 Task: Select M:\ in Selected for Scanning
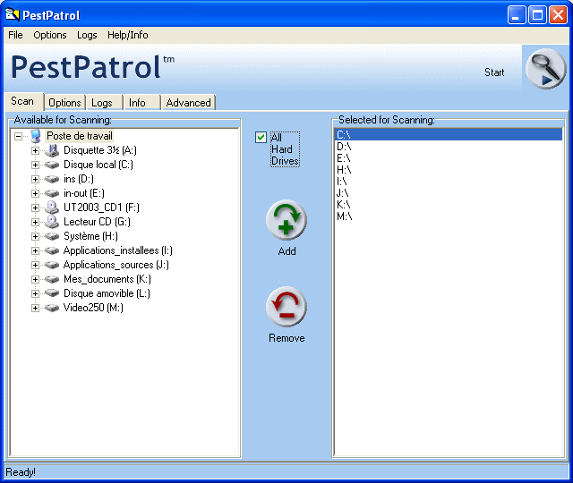click(449, 216)
